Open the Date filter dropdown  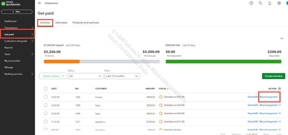122,76
